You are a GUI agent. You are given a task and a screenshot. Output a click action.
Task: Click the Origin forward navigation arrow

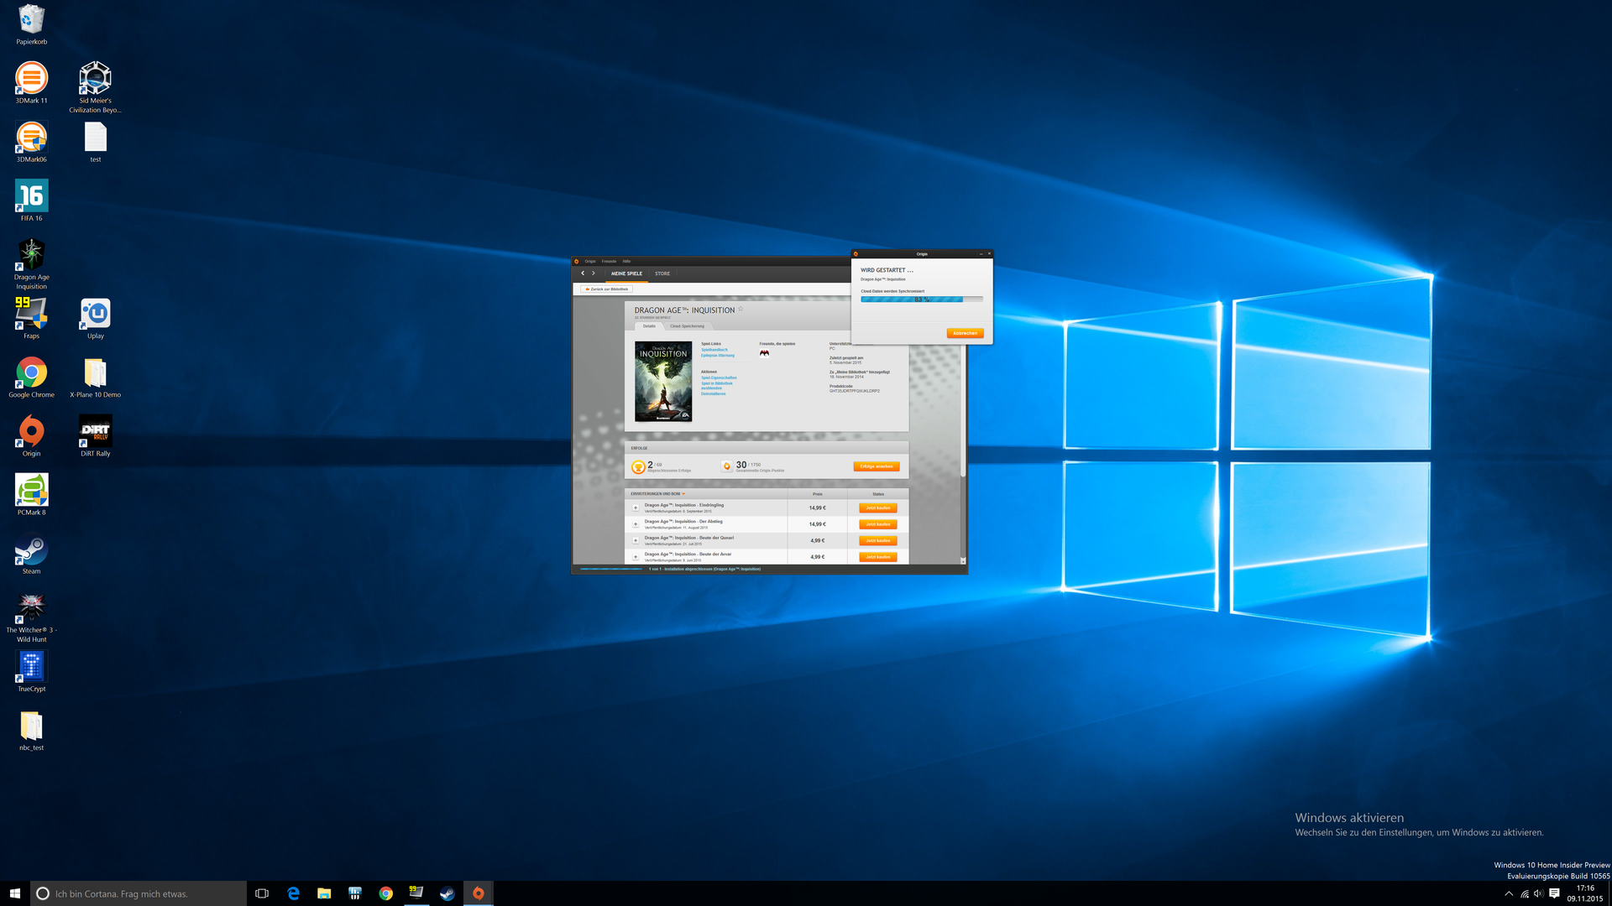594,273
